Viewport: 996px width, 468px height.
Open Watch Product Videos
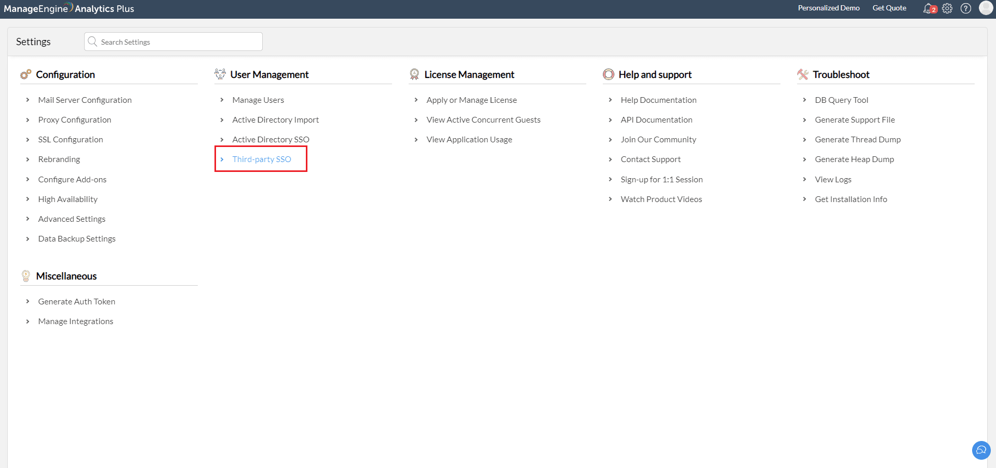(661, 199)
